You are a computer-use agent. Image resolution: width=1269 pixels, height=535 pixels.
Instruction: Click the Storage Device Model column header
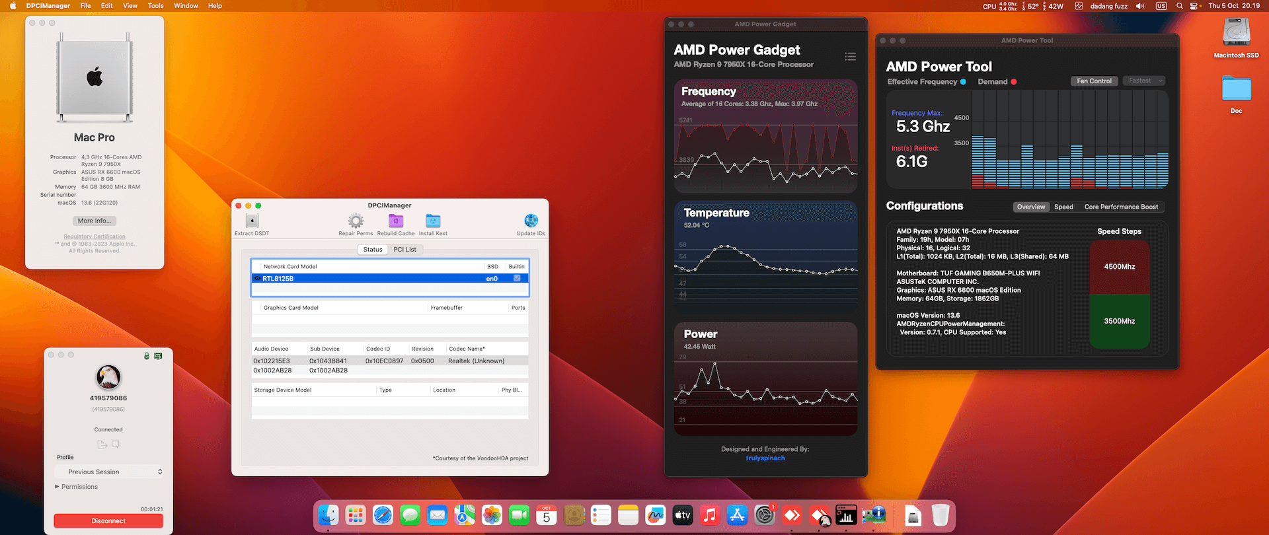tap(282, 390)
